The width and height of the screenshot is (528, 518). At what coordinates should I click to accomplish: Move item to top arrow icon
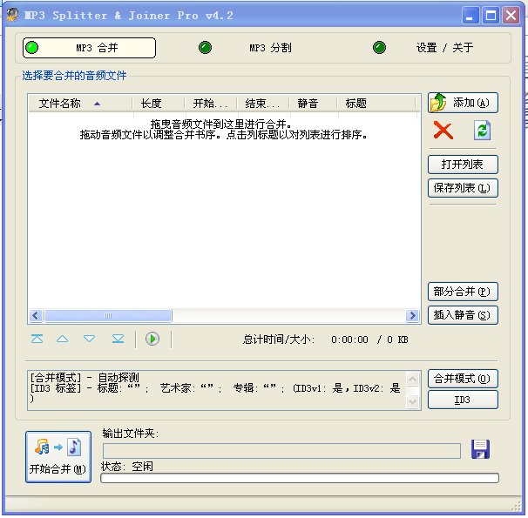(x=37, y=339)
